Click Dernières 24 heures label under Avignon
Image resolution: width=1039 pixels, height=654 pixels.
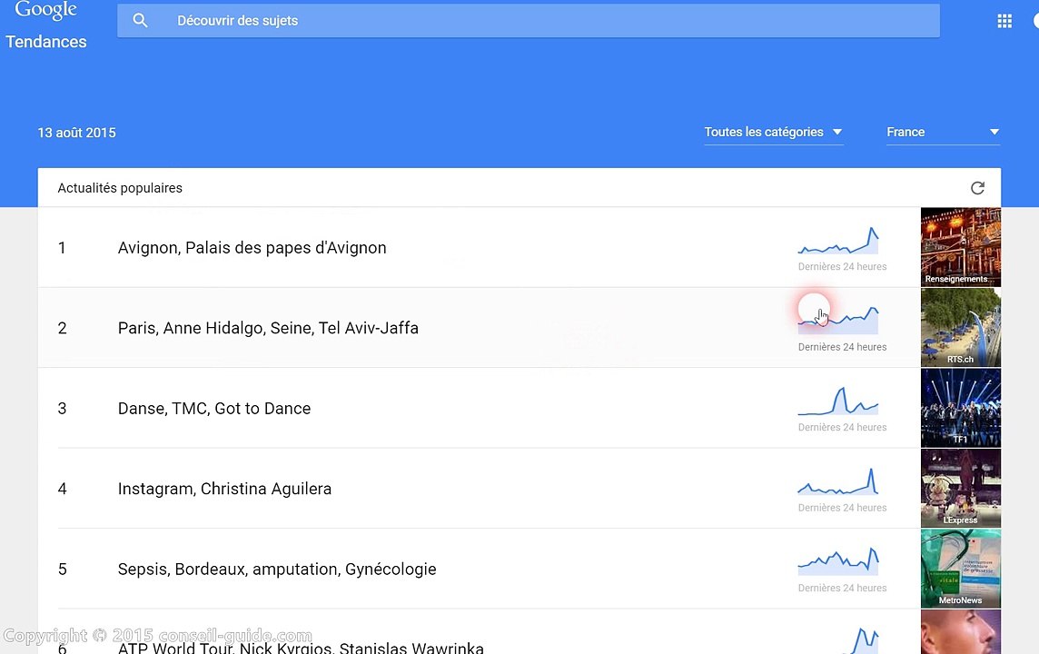point(842,266)
